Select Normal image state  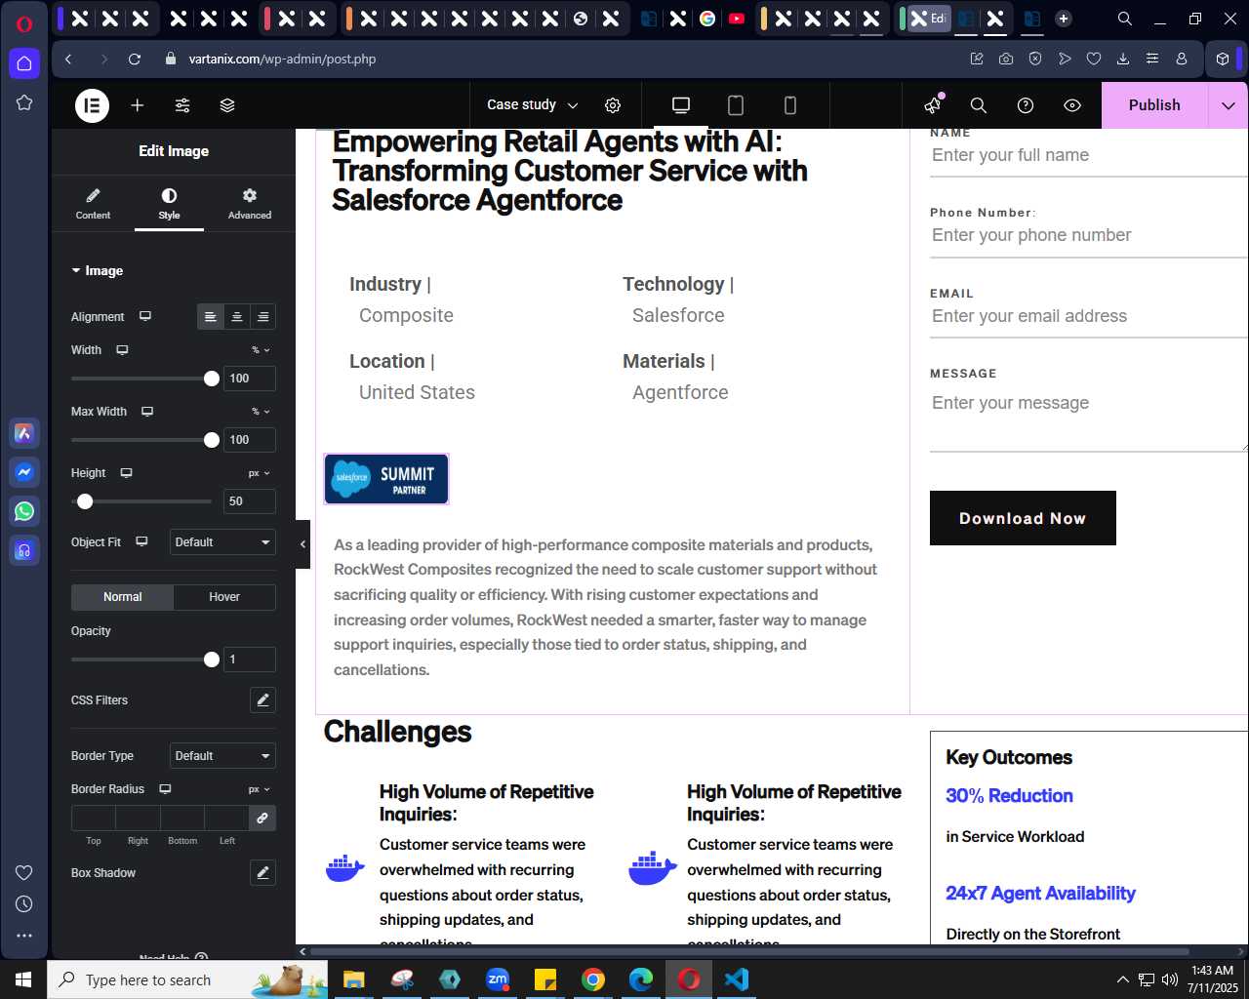[x=123, y=597]
